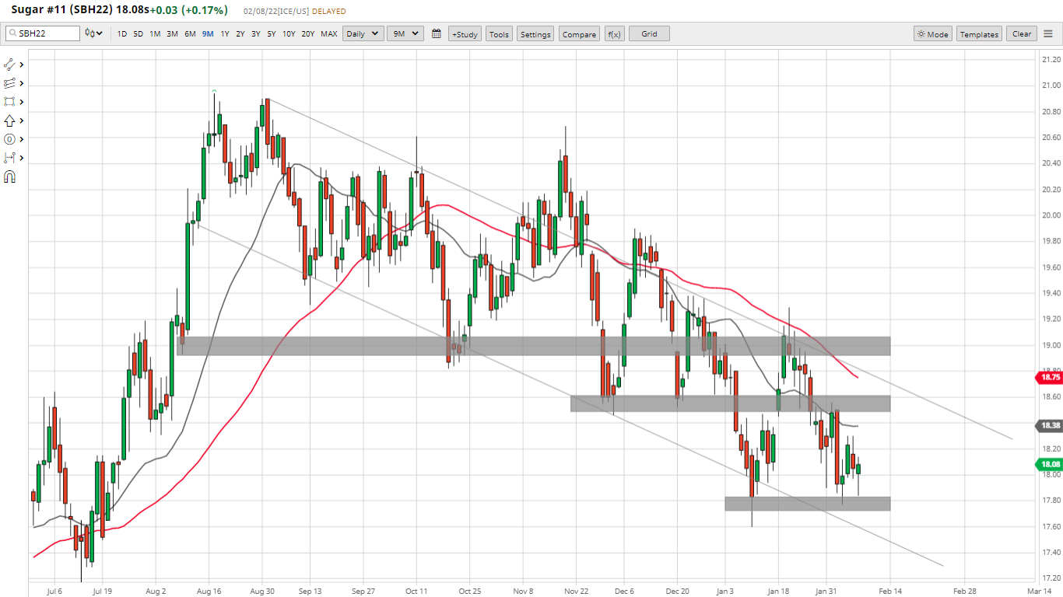The width and height of the screenshot is (1063, 597).
Task: Click the 21.00 price axis label
Action: 1052,86
